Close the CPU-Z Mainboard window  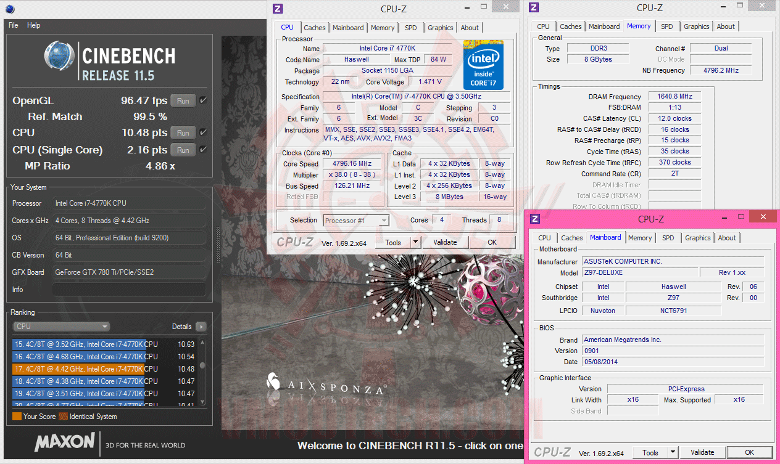tap(764, 217)
